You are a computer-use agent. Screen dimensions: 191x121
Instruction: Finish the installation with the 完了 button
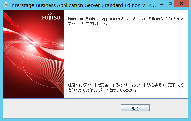pyautogui.click(x=135, y=108)
